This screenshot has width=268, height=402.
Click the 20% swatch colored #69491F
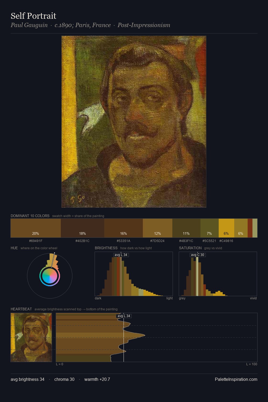tap(36, 228)
